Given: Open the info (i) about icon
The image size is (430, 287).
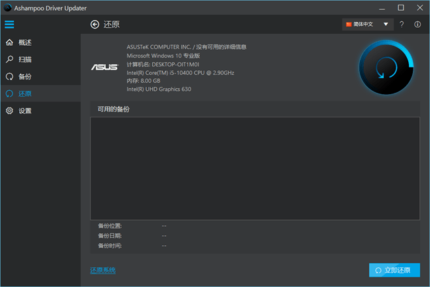Looking at the screenshot, I should (417, 25).
